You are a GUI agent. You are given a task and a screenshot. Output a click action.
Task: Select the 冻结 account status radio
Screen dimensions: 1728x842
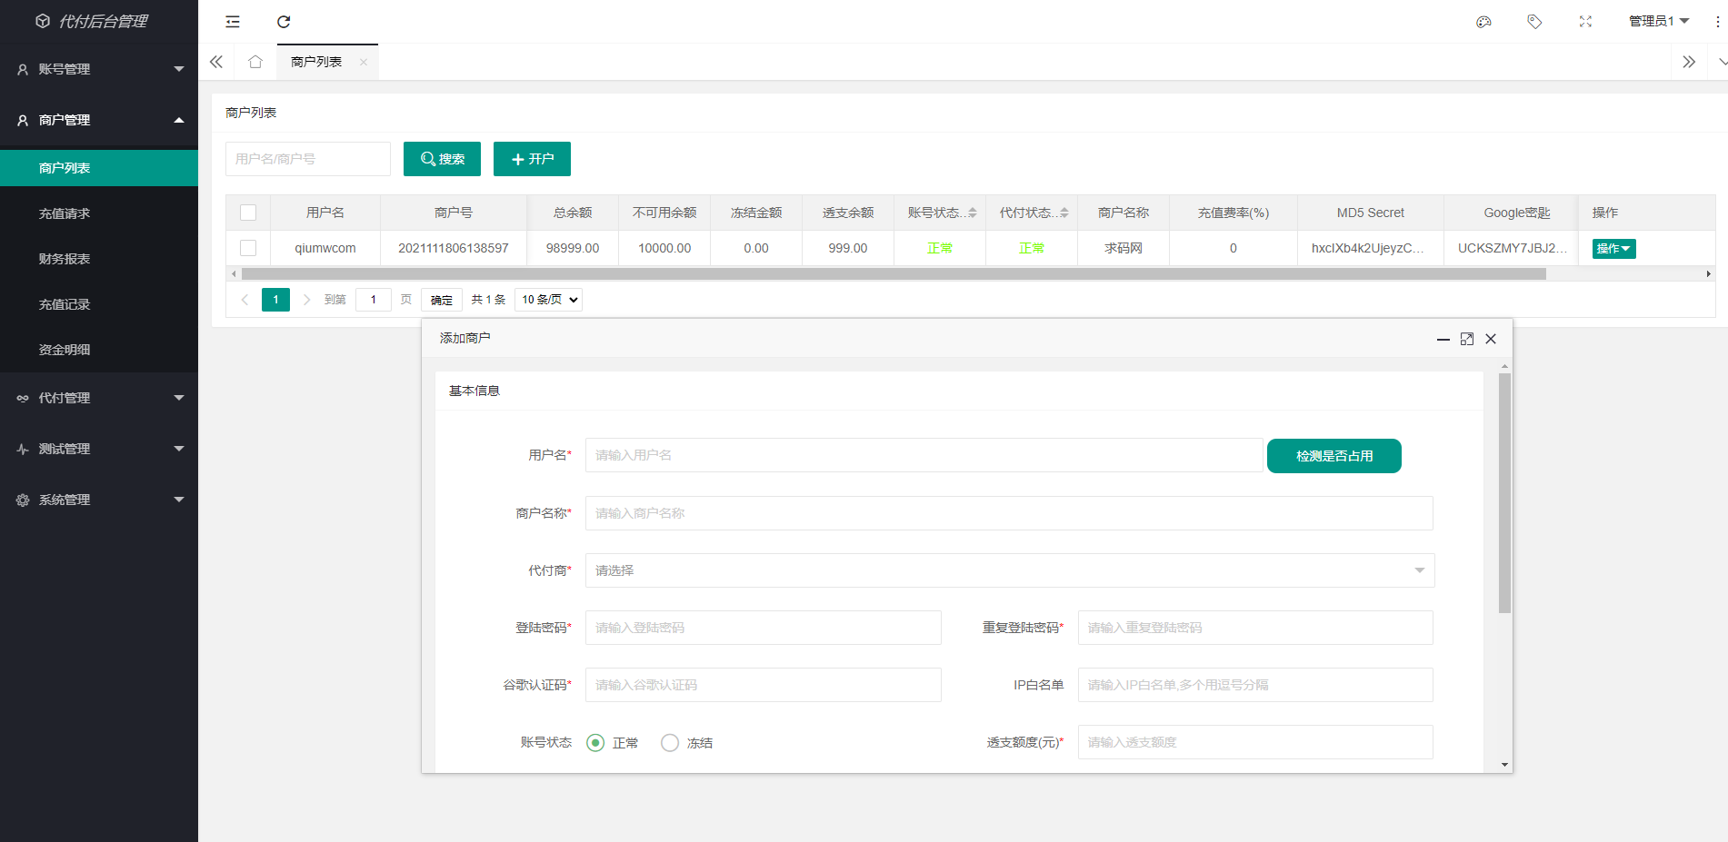click(x=670, y=743)
